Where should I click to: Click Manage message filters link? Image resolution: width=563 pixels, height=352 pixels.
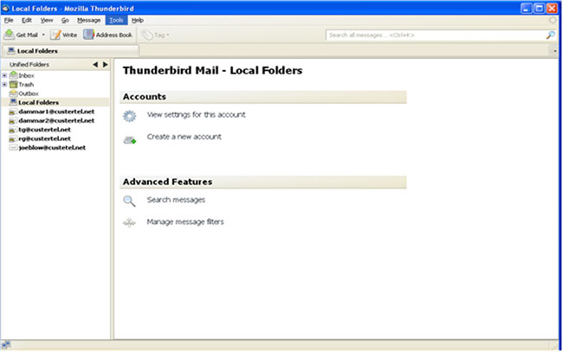point(185,222)
